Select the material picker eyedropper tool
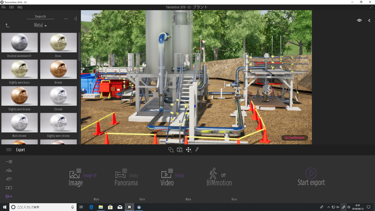375x211 pixels. click(197, 149)
